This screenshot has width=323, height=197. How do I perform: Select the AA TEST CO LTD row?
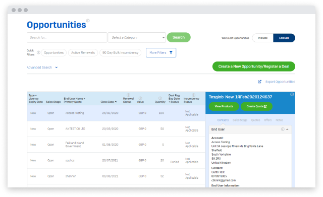click(116, 128)
